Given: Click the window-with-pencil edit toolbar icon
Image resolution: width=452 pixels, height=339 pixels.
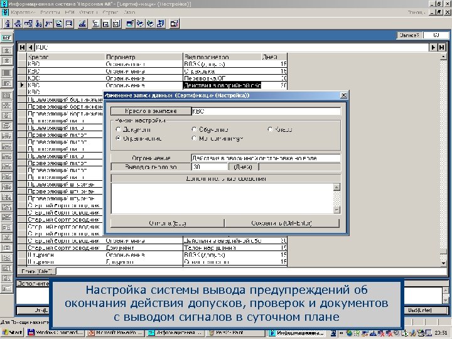Looking at the screenshot, I should click(130, 23).
